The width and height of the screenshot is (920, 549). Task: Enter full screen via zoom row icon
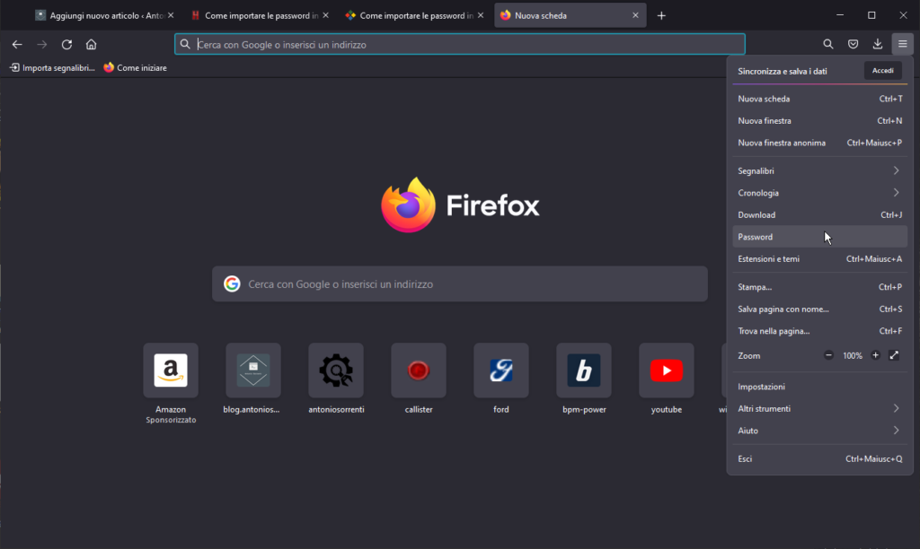894,355
